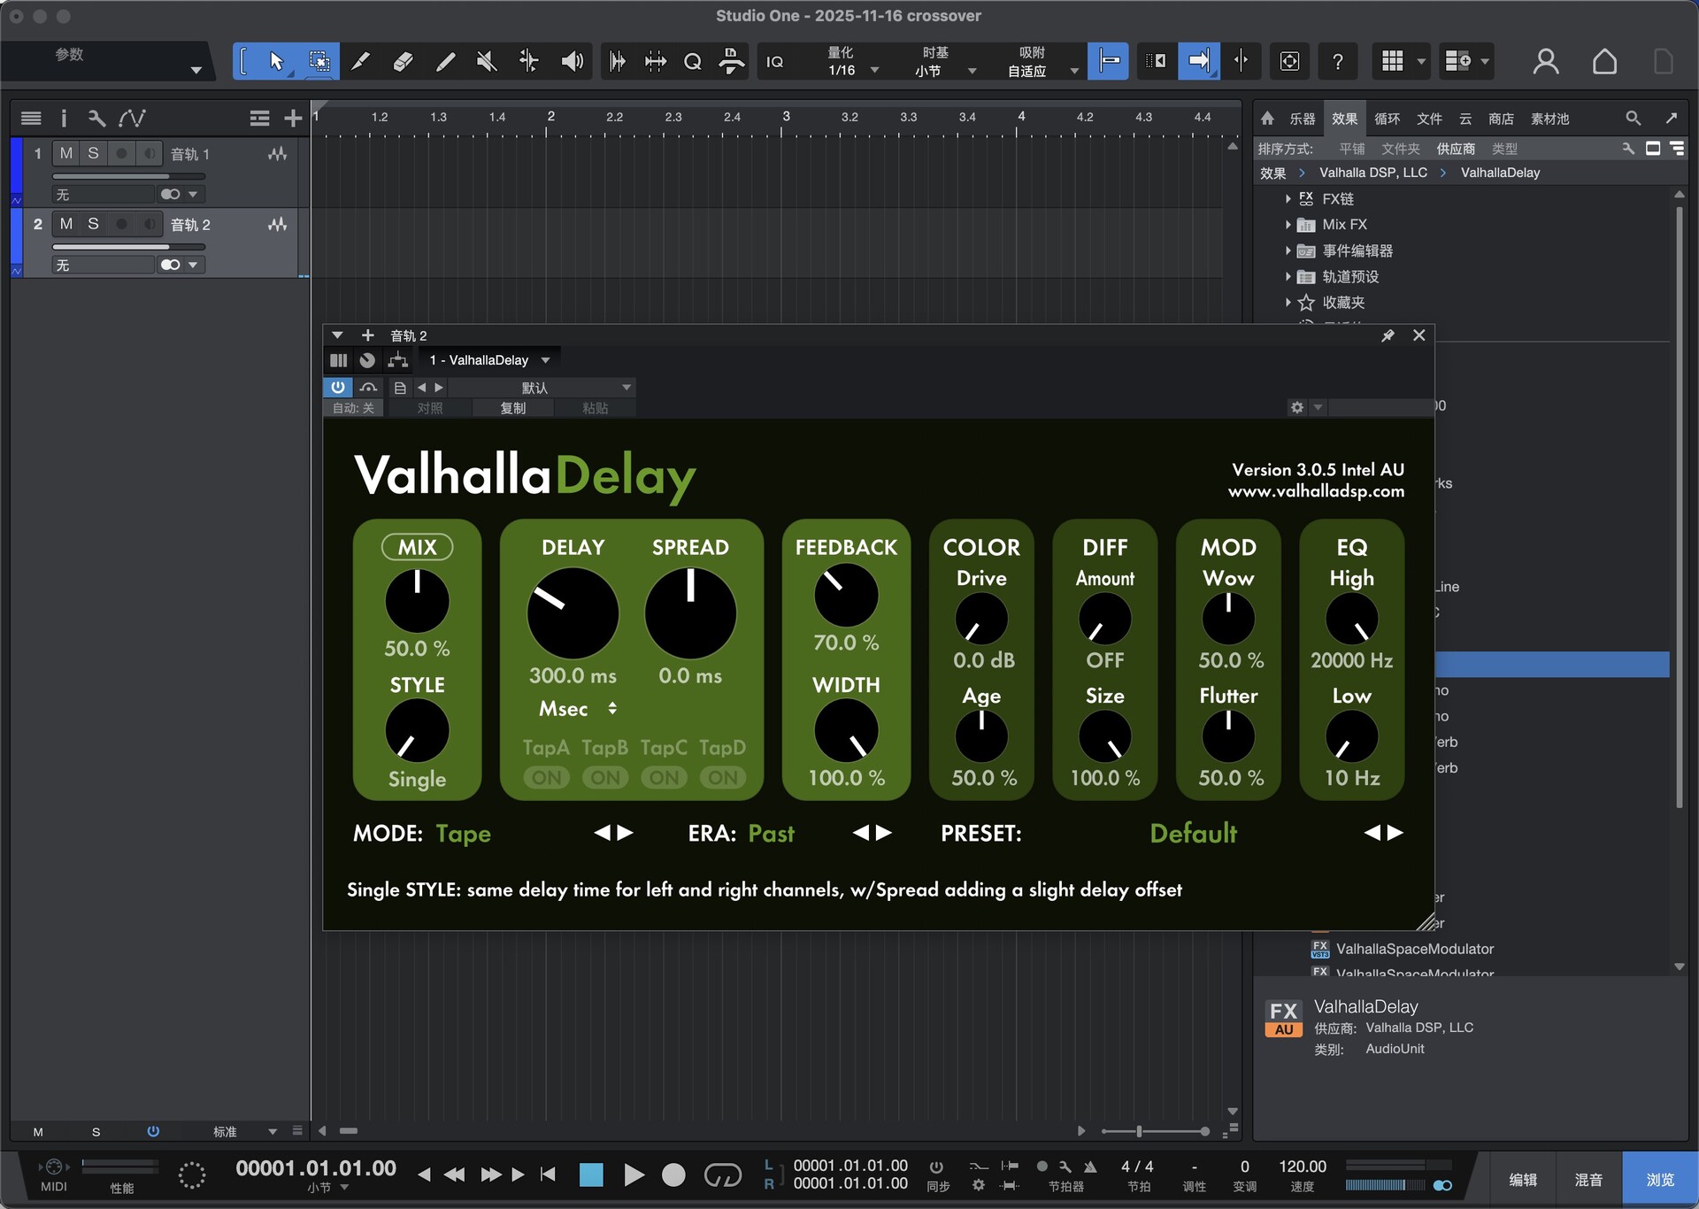This screenshot has width=1699, height=1209.
Task: Mute track 音轨 1
Action: 66,153
